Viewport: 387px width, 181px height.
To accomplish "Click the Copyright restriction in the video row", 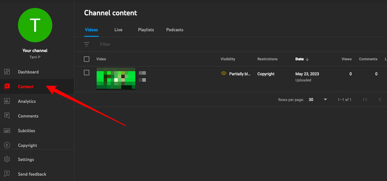I will click(x=266, y=74).
